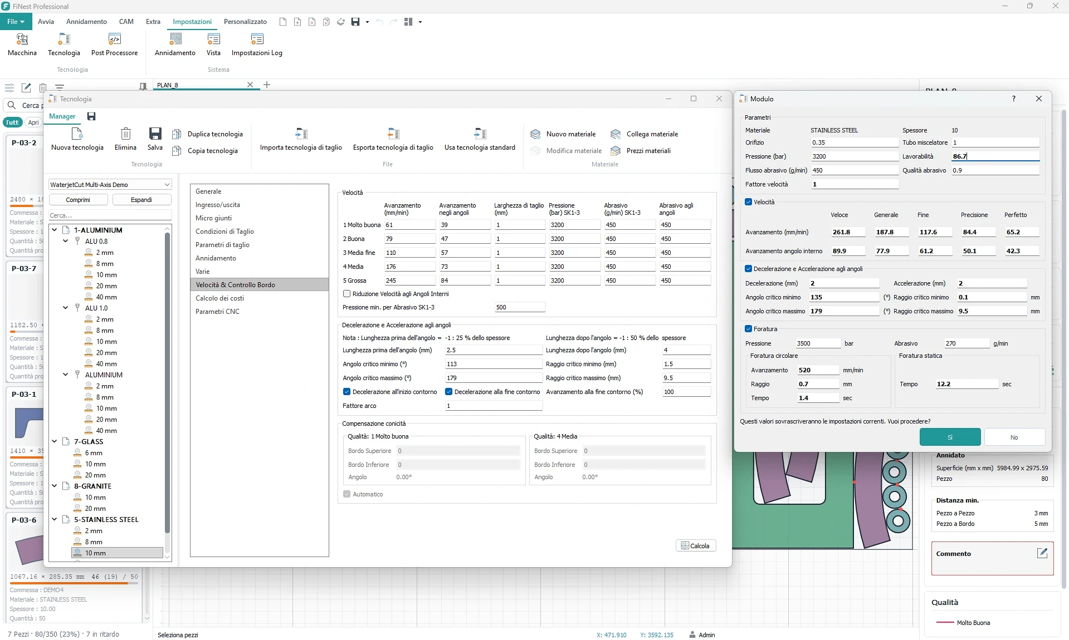The image size is (1069, 640).
Task: Click Collega materiale
Action: point(644,134)
